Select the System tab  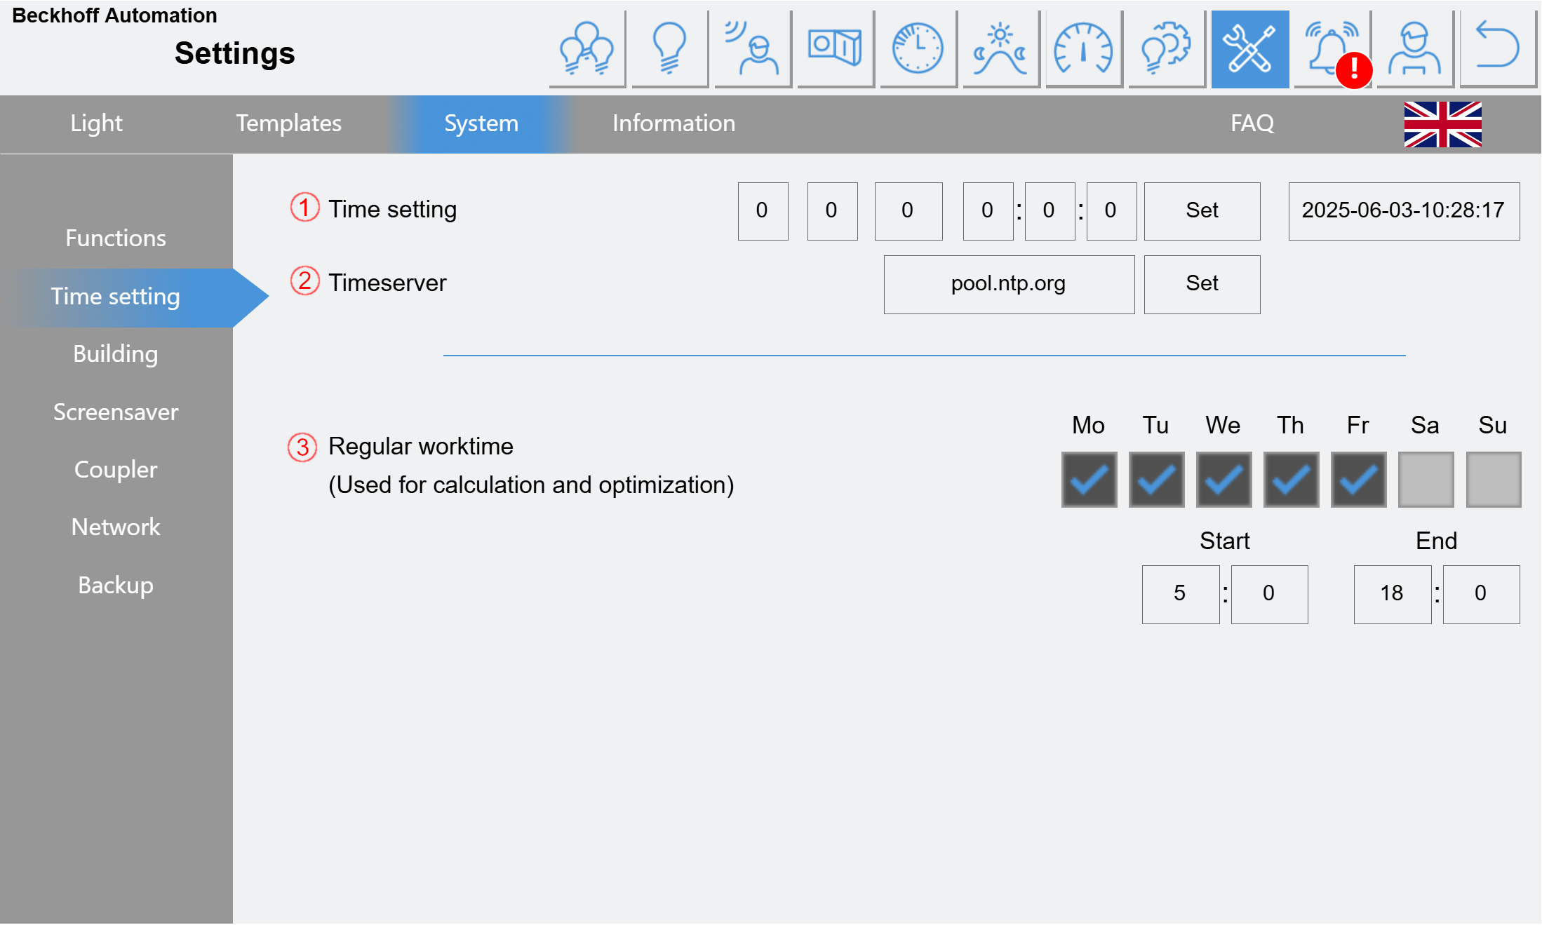pos(481,123)
